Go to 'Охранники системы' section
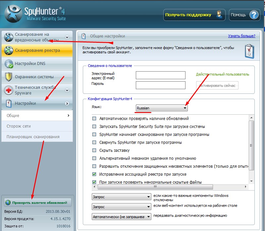The height and width of the screenshot is (231, 265). [37, 77]
